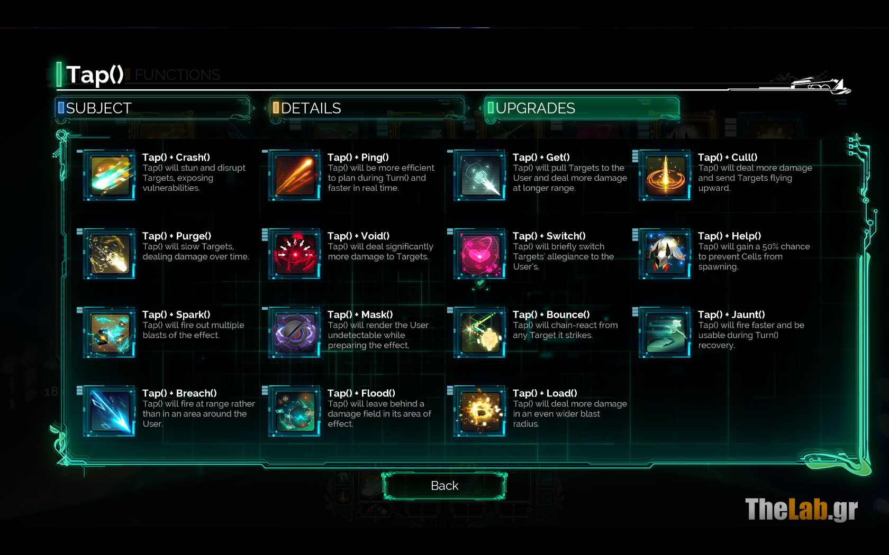
Task: Click the pink heart Switch() icon
Action: [x=480, y=254]
